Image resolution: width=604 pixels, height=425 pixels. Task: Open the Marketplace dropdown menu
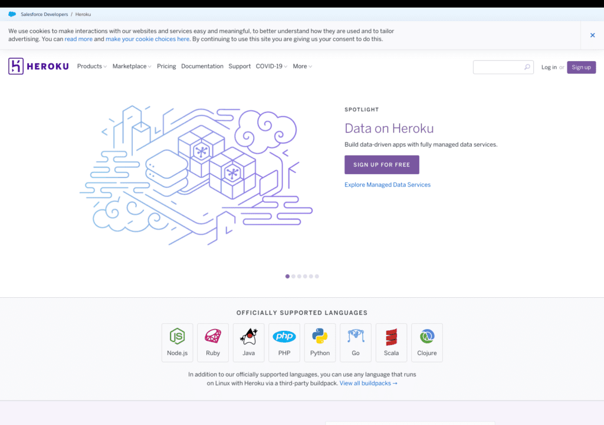(132, 67)
